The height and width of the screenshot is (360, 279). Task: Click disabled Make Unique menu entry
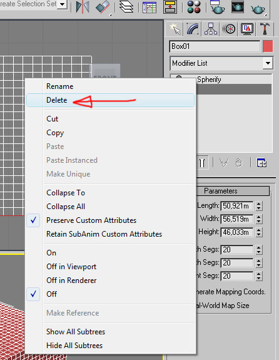(x=110, y=174)
